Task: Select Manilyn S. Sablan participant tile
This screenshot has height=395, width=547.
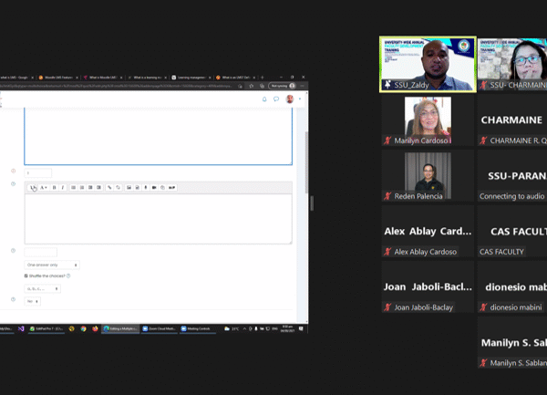Action: pyautogui.click(x=512, y=343)
